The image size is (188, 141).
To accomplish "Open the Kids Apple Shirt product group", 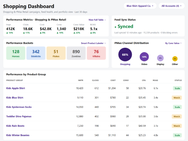I will point(15,88).
